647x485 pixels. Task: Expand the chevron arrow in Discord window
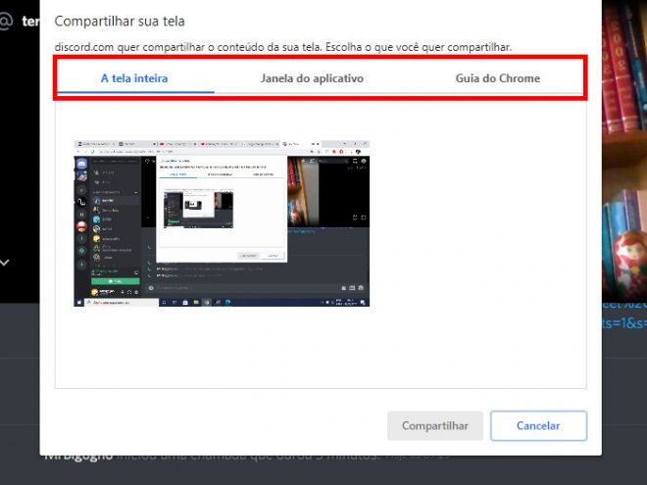tap(5, 263)
